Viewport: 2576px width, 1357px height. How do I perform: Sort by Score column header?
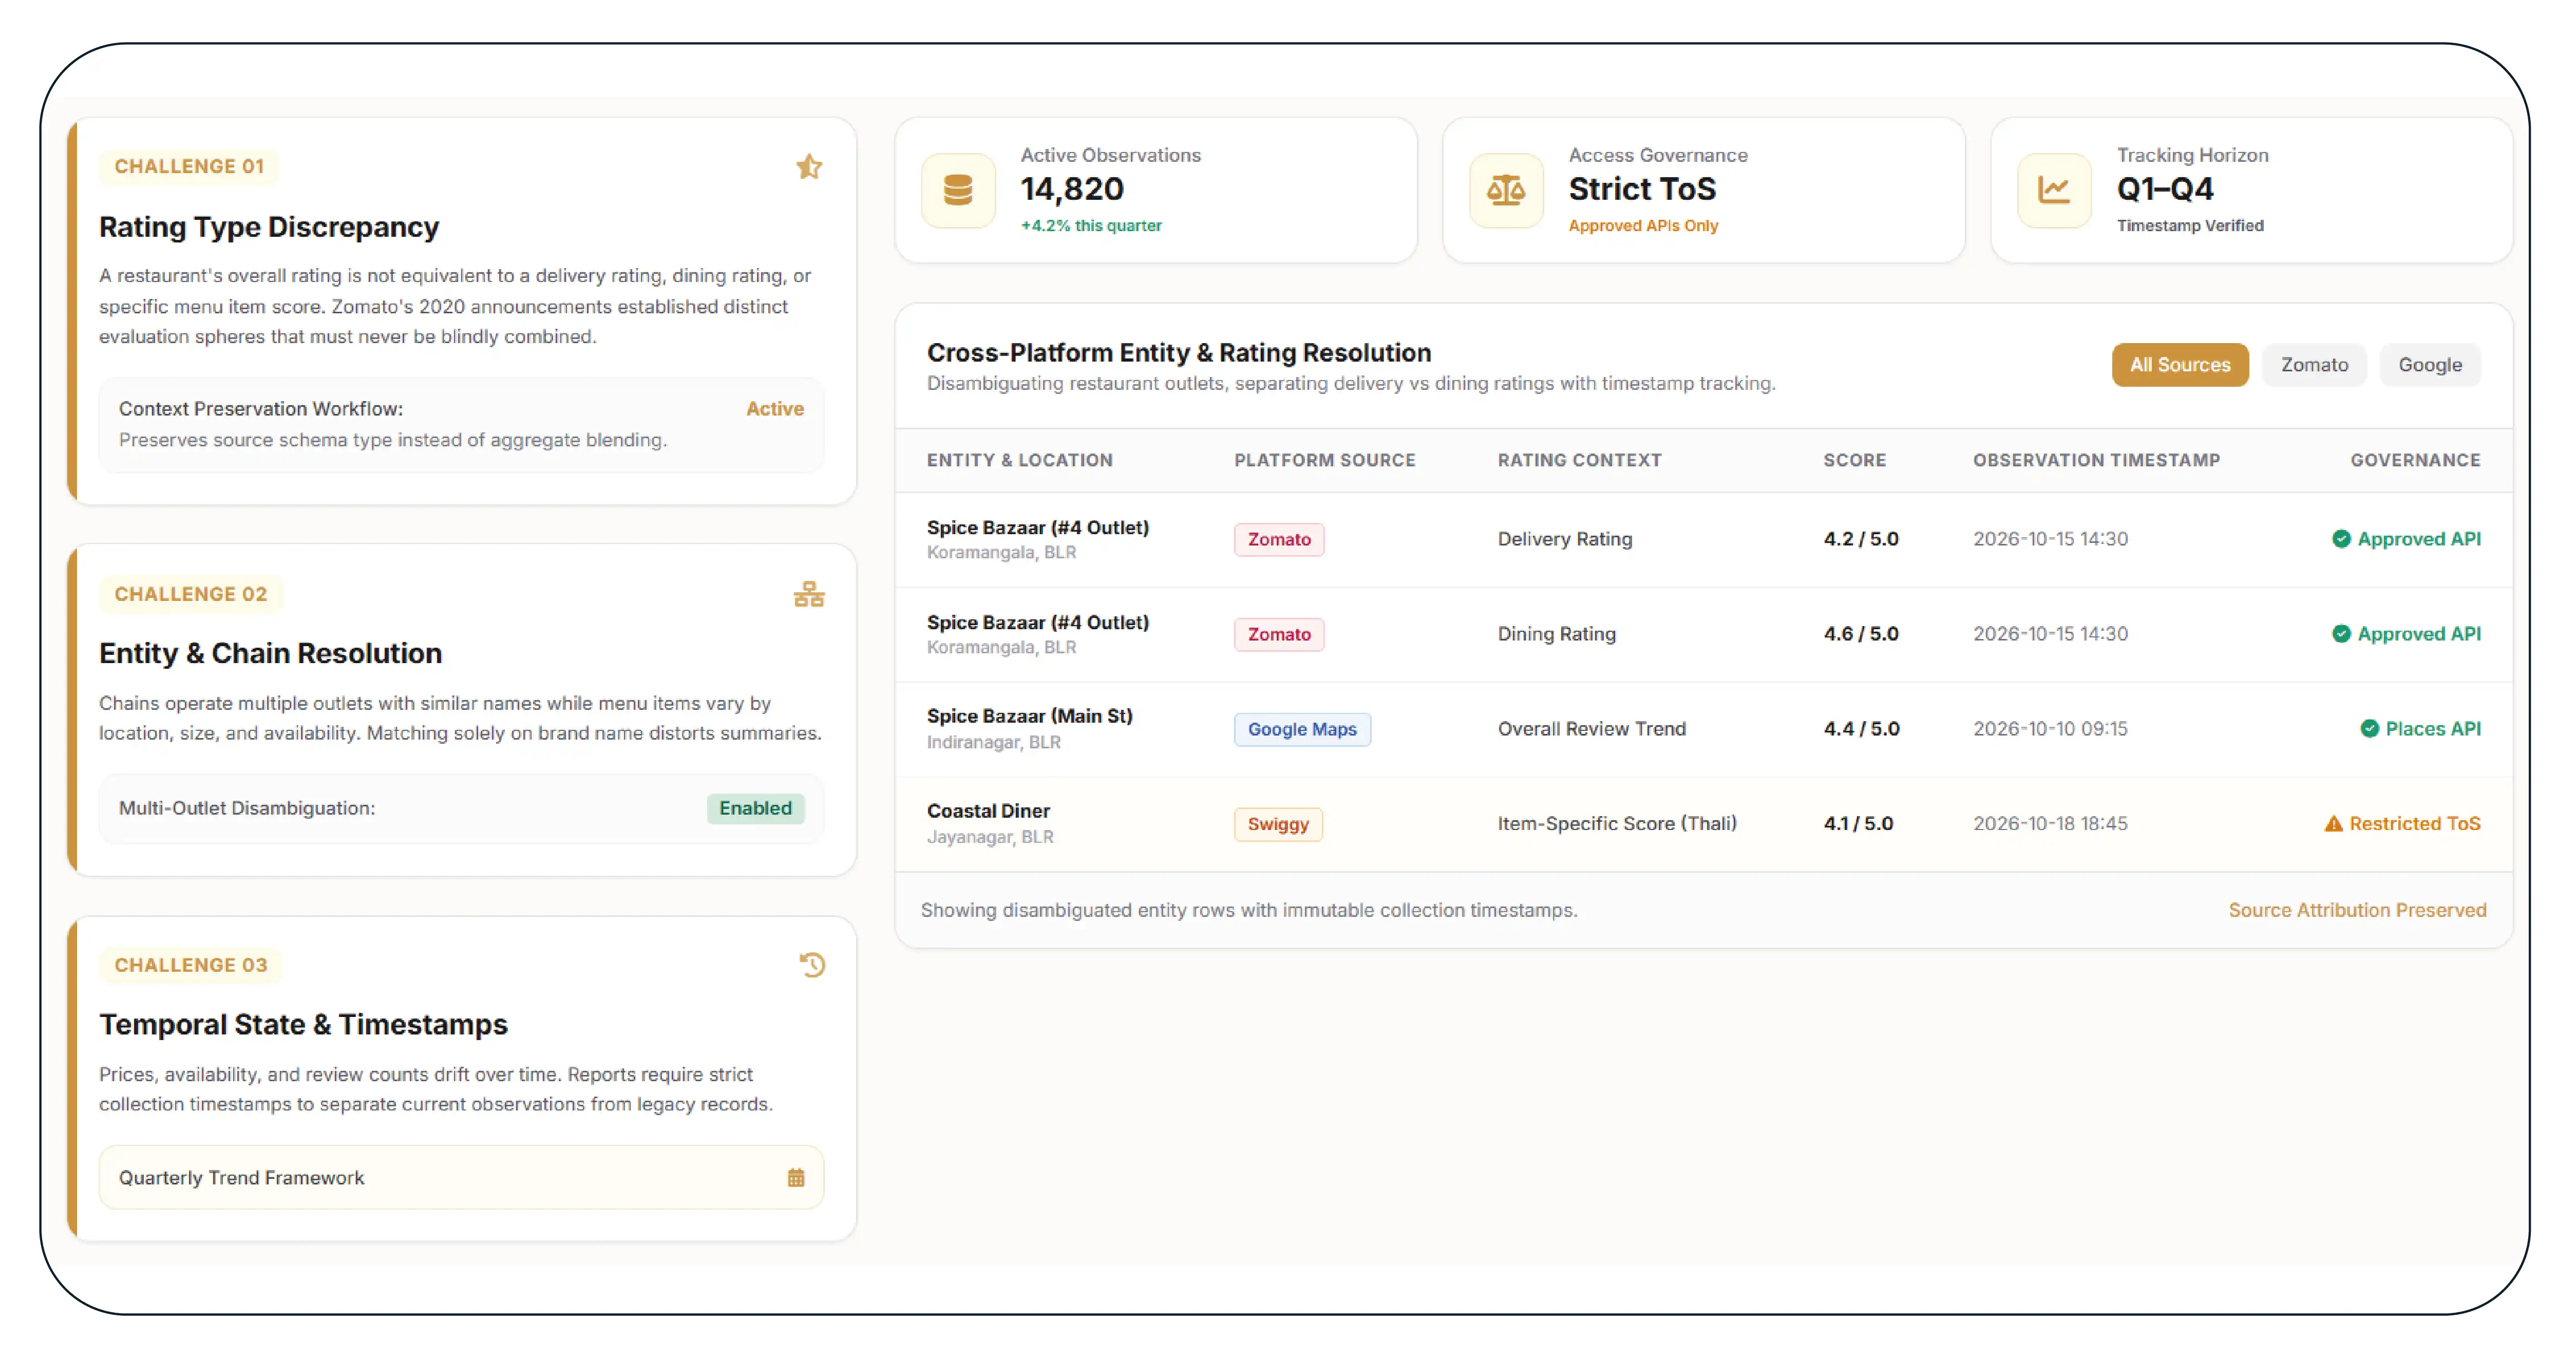[1854, 460]
